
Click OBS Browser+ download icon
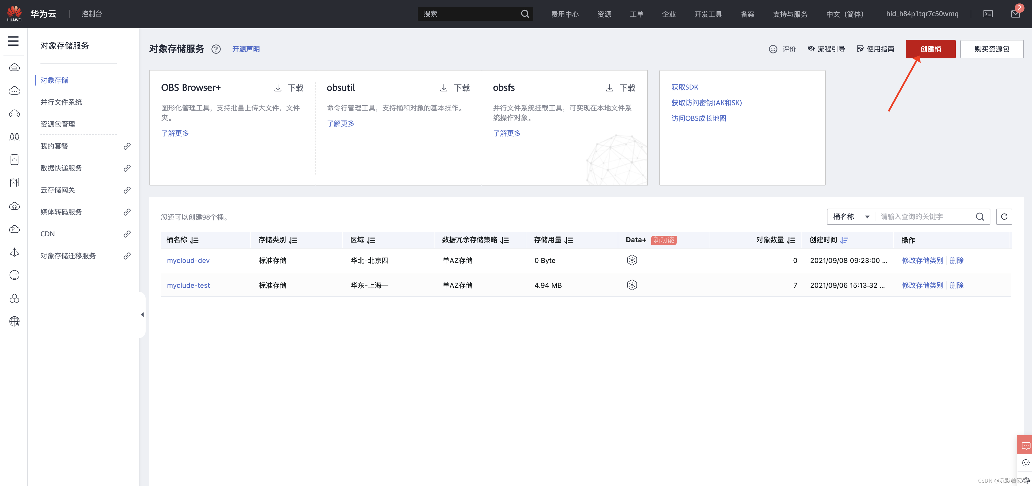[x=278, y=88]
